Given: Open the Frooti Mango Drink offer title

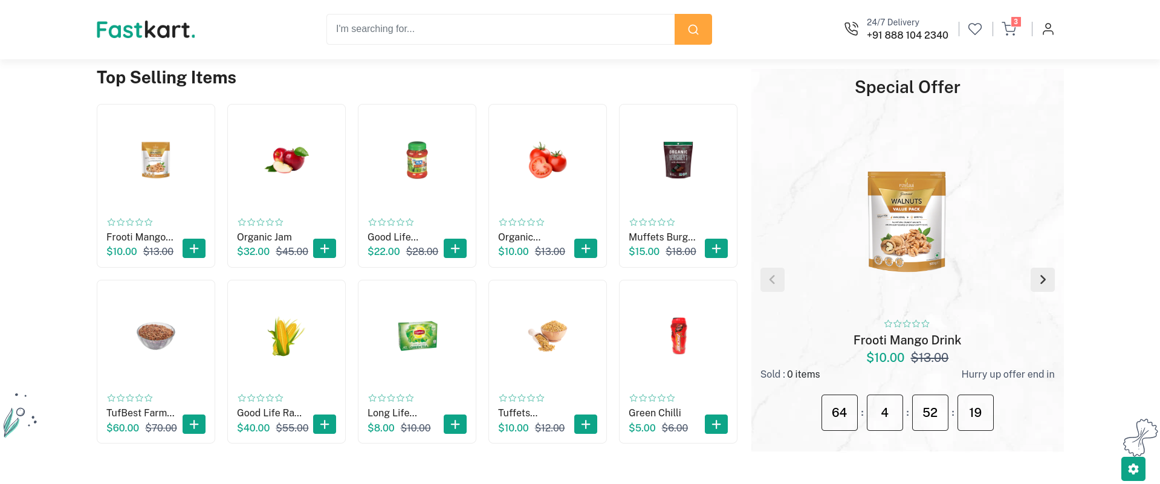Looking at the screenshot, I should point(907,340).
